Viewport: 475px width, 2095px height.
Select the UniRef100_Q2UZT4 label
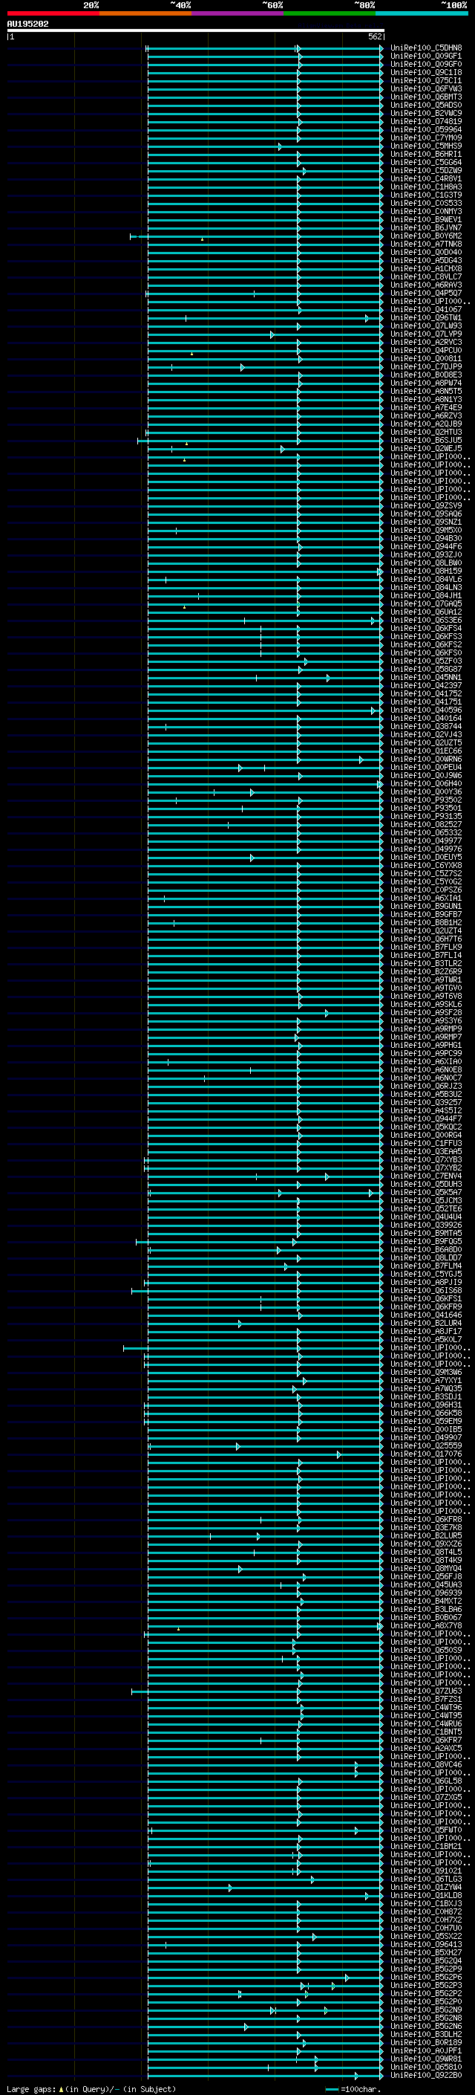[426, 930]
